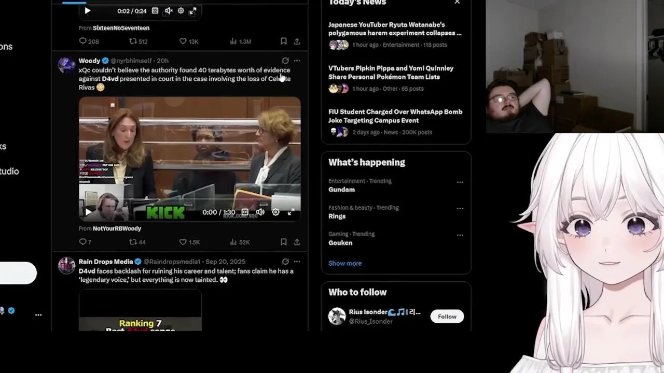Repost the post with 512 reposts
664x373 pixels.
coord(139,41)
